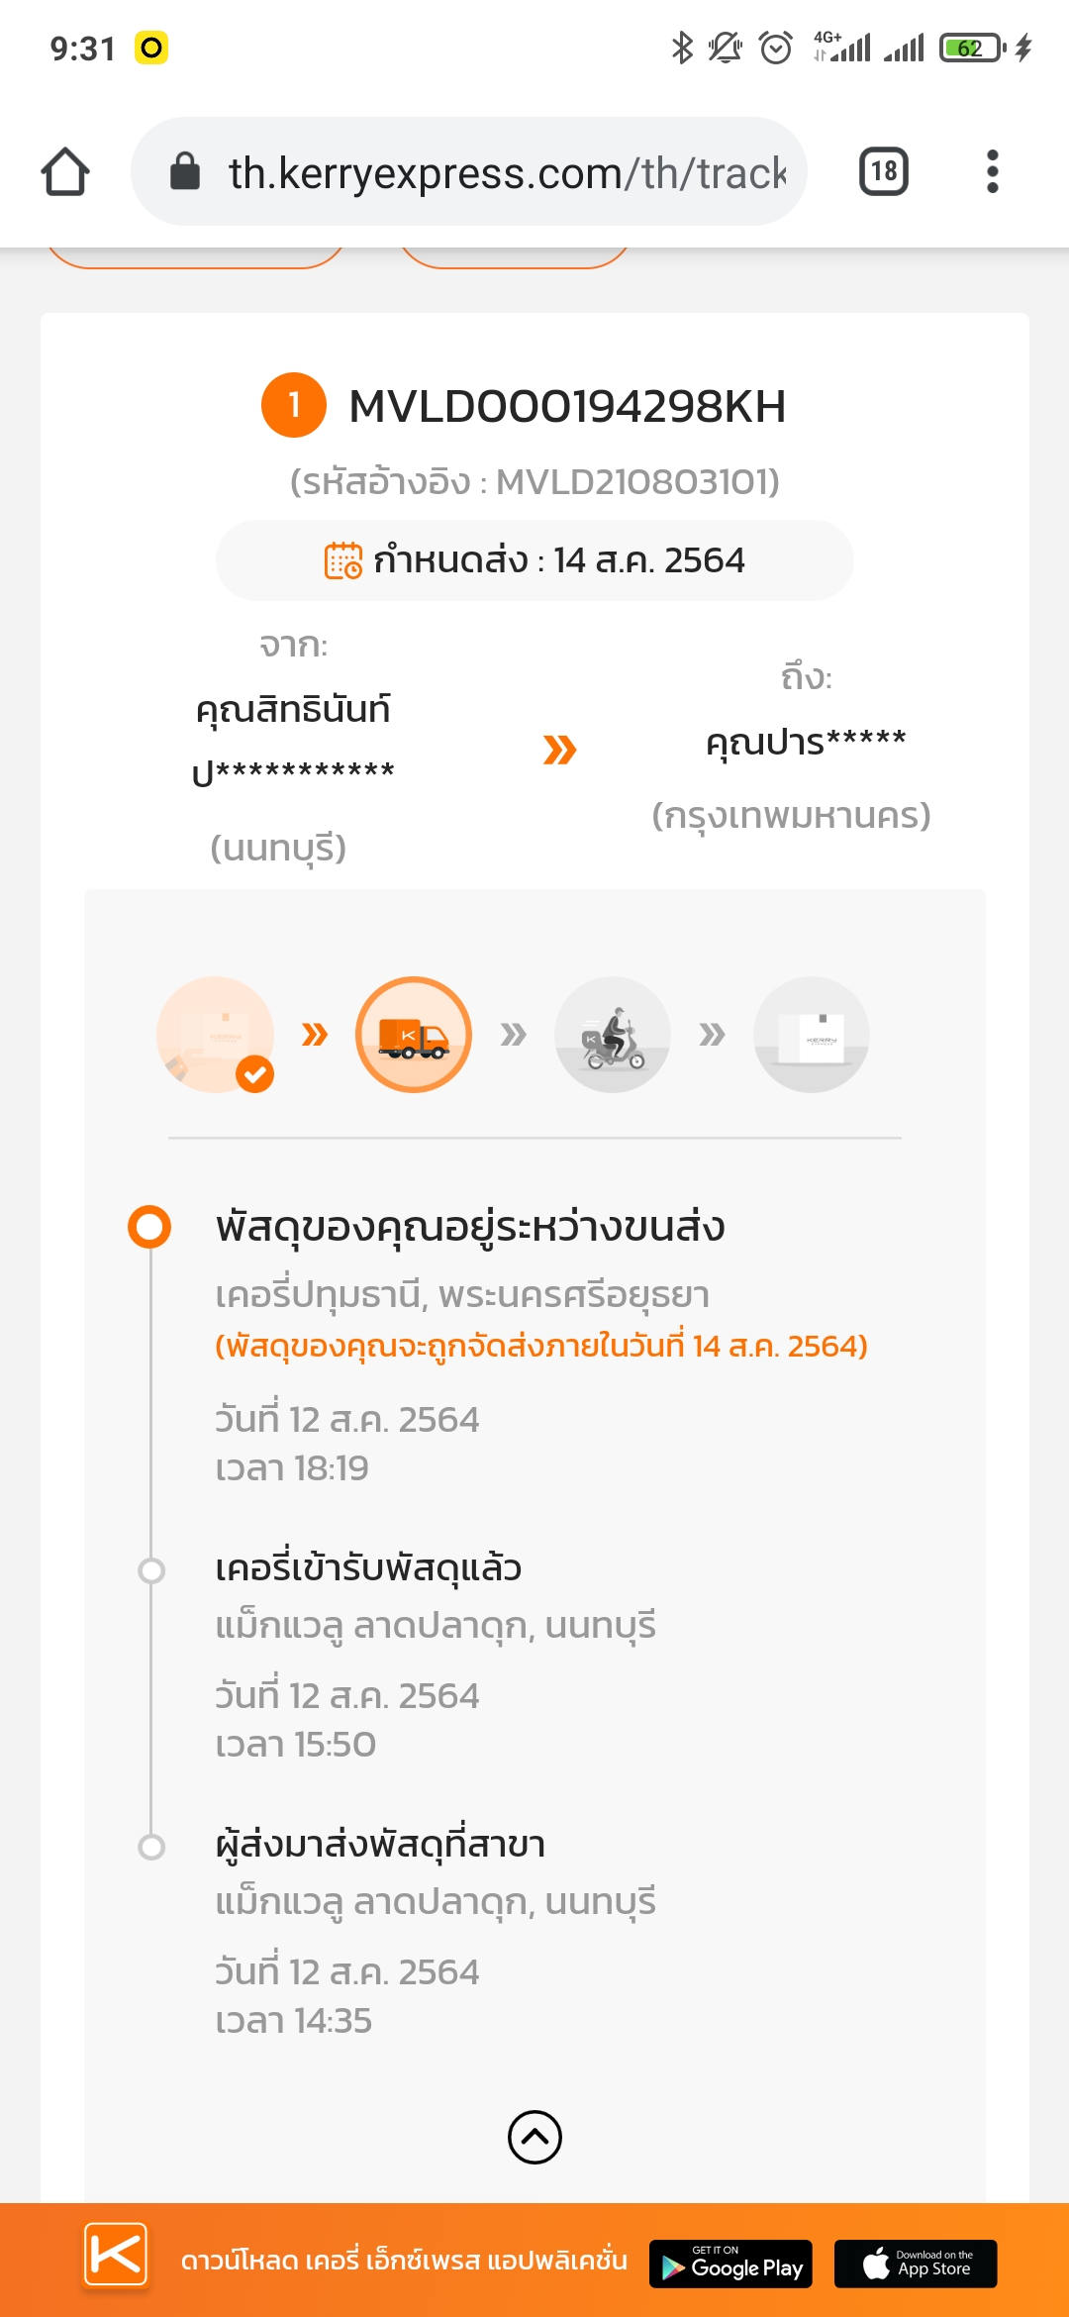Tap the Kerry Express logo in banner
Viewport: 1069px width, 2317px height.
(x=116, y=2256)
